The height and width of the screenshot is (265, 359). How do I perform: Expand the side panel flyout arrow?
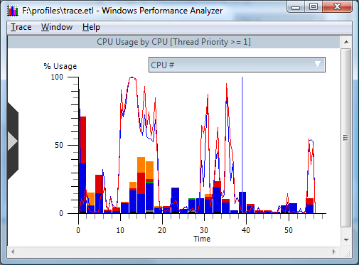tap(13, 141)
